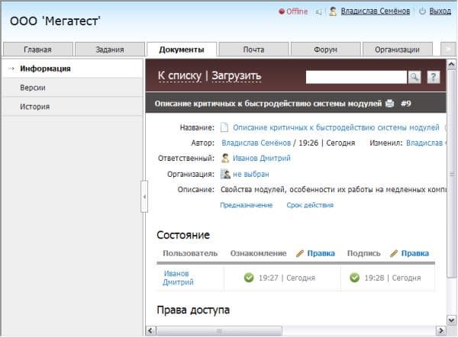Open help with the question mark button
This screenshot has width=458, height=337.
coord(434,77)
